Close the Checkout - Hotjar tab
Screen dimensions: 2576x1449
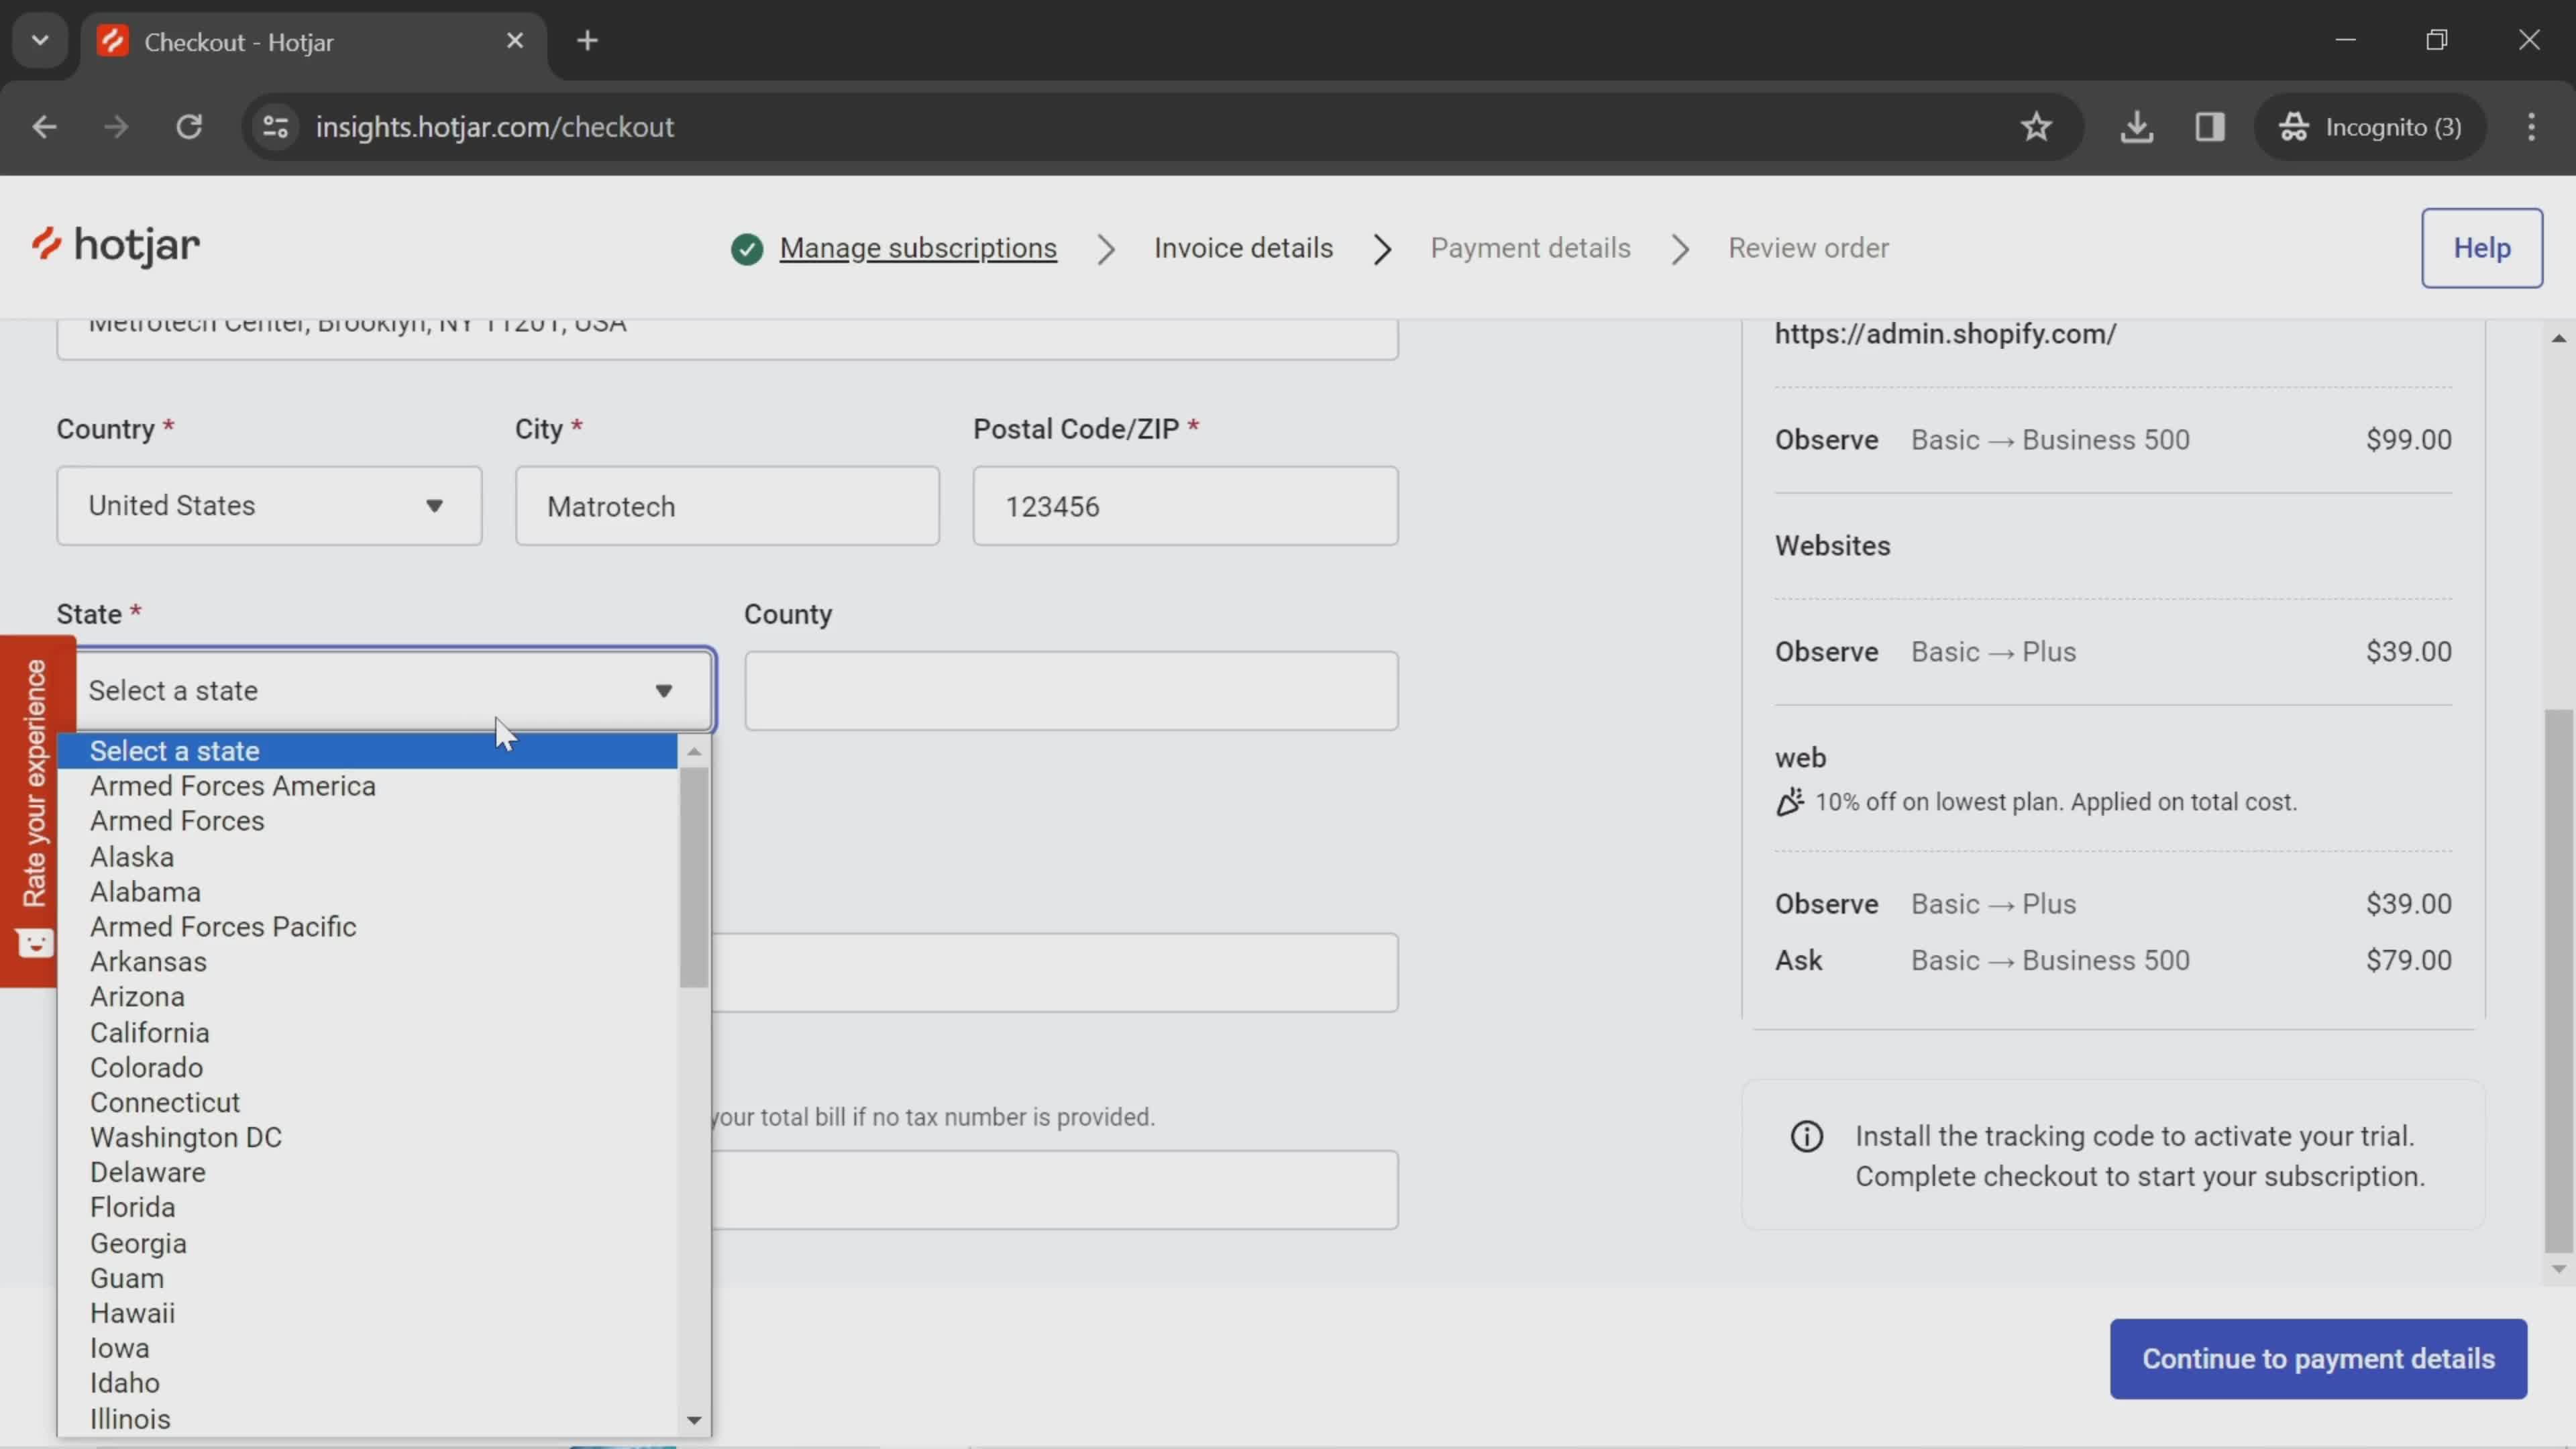[514, 41]
